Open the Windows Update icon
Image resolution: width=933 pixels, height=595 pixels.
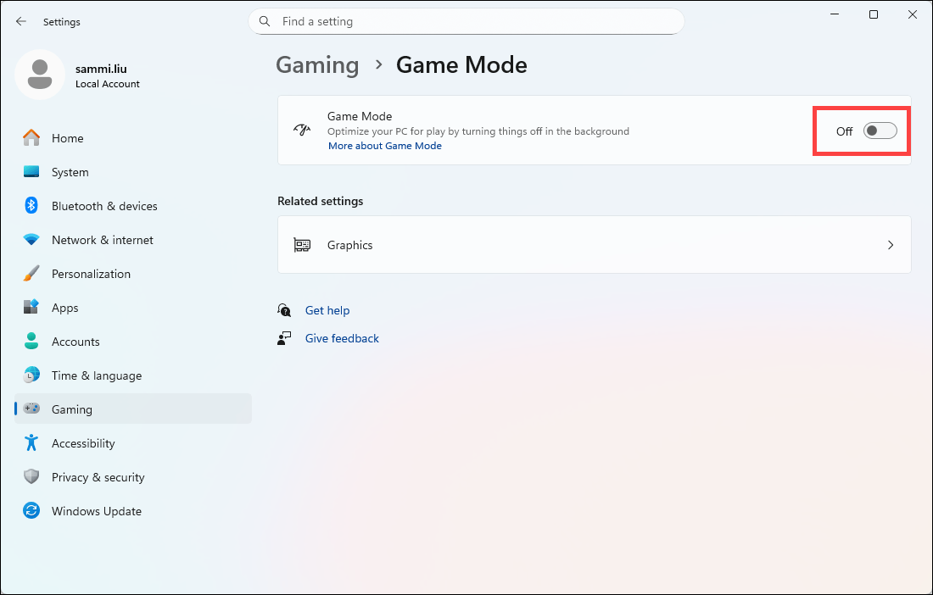[x=31, y=511]
